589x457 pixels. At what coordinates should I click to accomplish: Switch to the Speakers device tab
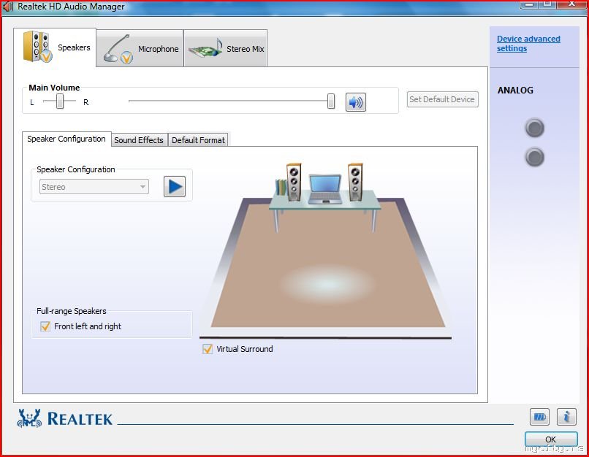pyautogui.click(x=55, y=47)
